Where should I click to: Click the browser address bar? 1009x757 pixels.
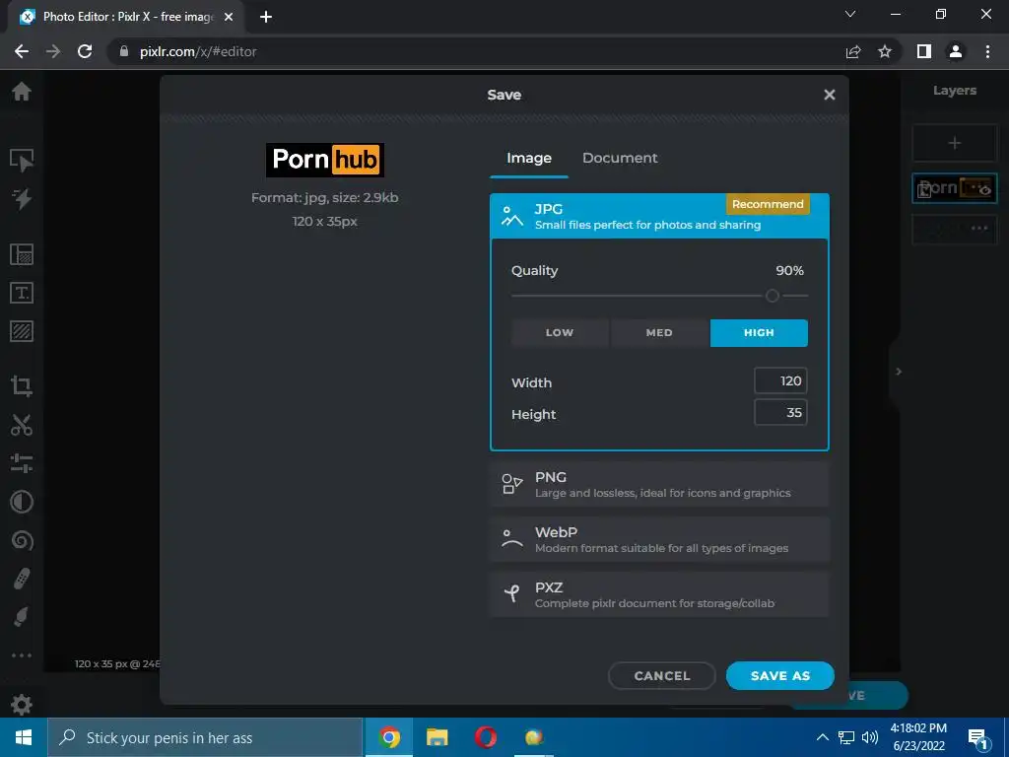point(476,51)
